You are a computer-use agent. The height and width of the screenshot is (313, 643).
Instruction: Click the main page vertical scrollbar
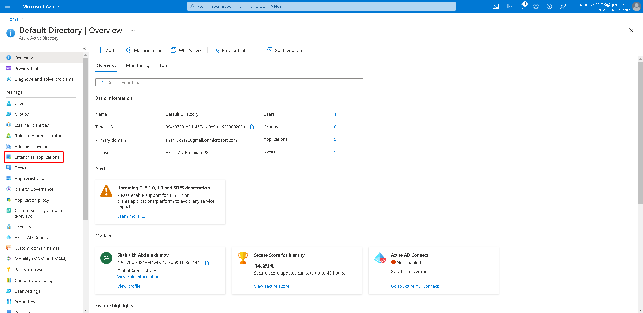(640, 132)
